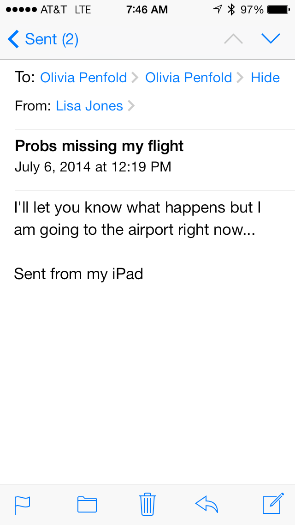Go to next message with down arrow
Image resolution: width=295 pixels, height=525 pixels.
pyautogui.click(x=271, y=39)
